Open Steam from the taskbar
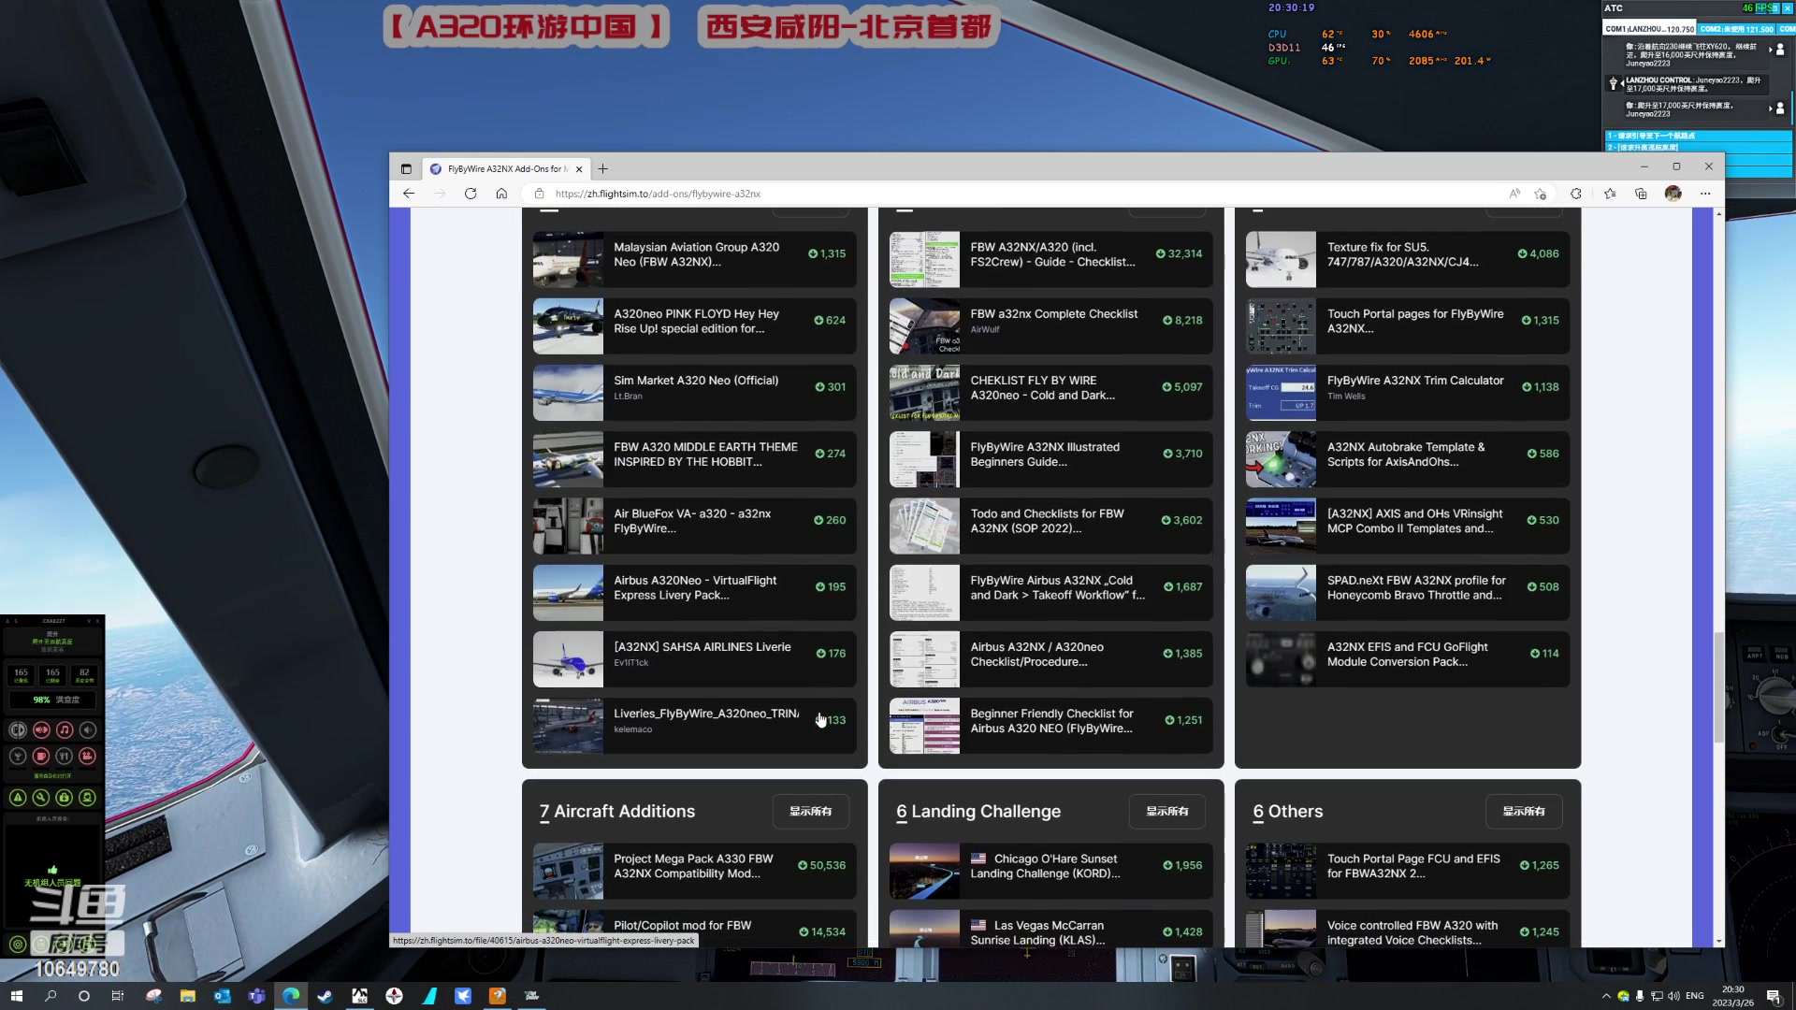 tap(325, 996)
